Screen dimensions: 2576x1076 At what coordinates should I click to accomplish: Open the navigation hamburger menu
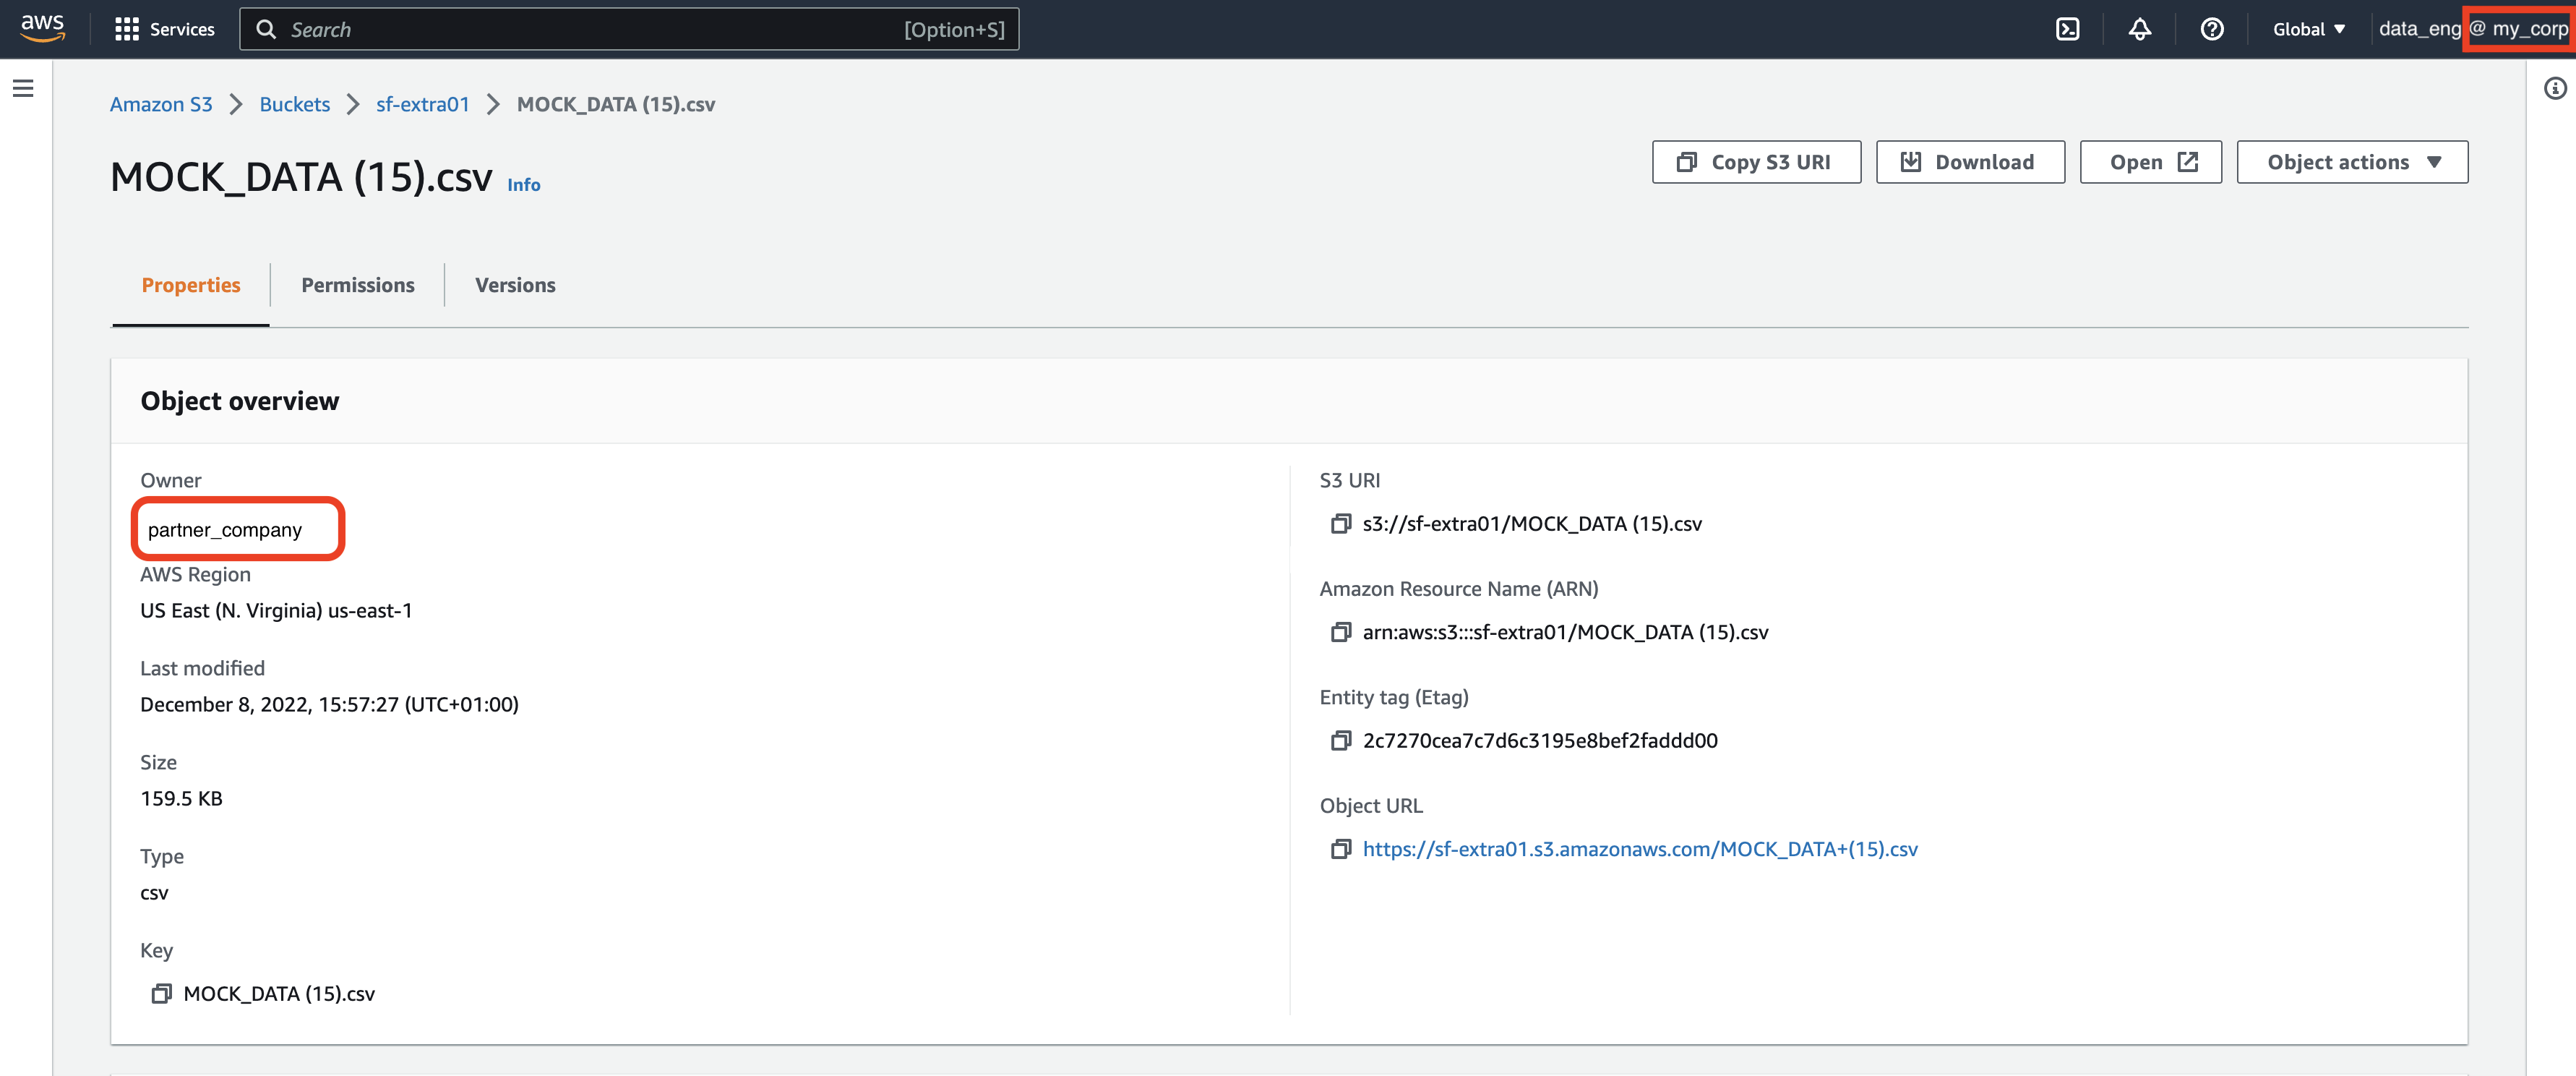click(23, 88)
